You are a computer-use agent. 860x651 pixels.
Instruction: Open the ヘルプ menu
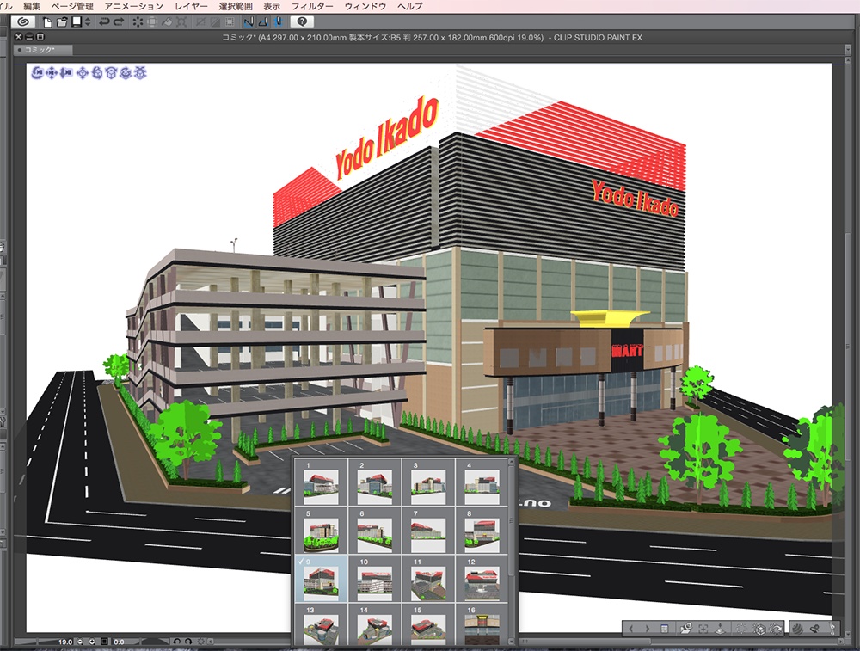click(409, 6)
